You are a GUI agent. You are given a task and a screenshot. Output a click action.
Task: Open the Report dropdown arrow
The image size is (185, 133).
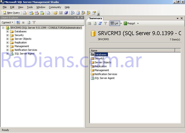tap(138, 23)
